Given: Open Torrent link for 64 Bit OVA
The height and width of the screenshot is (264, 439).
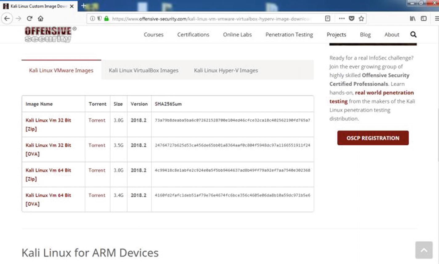Looking at the screenshot, I should click(97, 195).
